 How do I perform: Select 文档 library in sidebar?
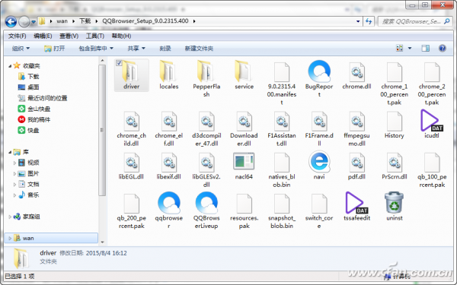point(29,184)
